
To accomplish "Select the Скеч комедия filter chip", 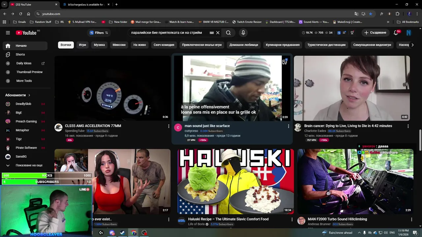I will tap(164, 45).
